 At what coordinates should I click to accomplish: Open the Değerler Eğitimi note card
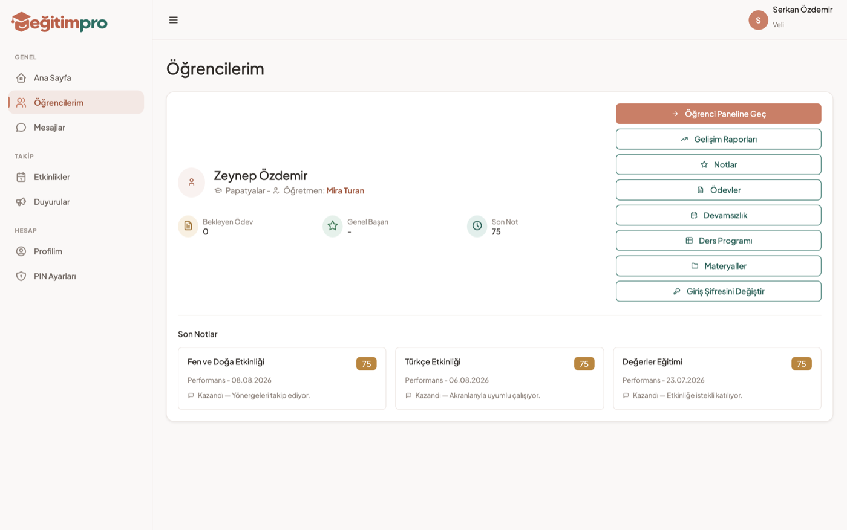[x=718, y=378]
